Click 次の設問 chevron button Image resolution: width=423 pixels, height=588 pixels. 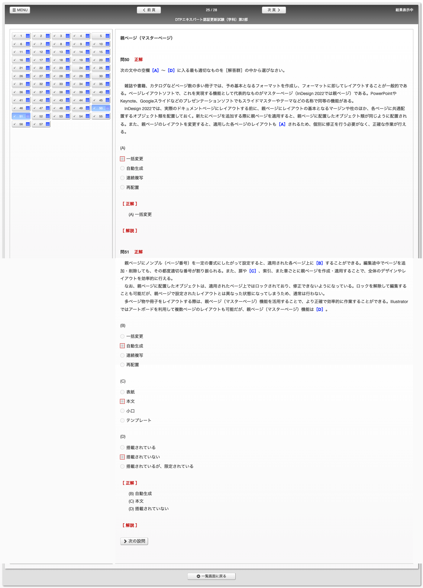[134, 541]
